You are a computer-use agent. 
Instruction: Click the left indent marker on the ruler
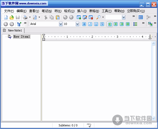click(44, 39)
